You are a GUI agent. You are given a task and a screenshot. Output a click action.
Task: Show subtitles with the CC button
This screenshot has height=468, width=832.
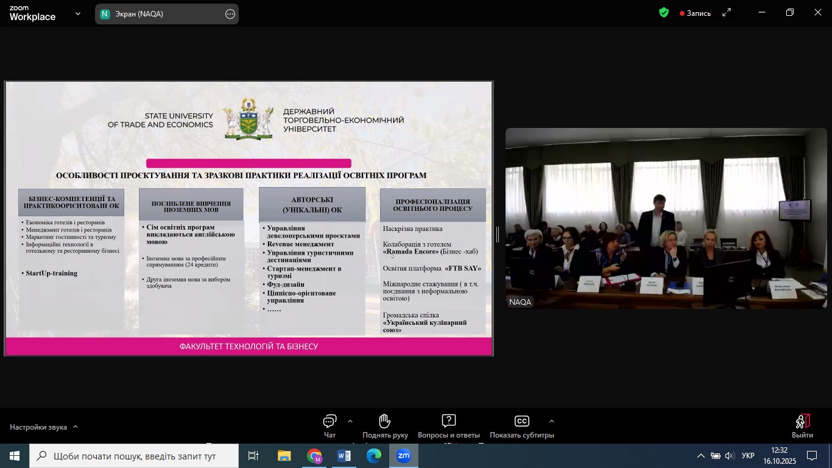pyautogui.click(x=521, y=425)
